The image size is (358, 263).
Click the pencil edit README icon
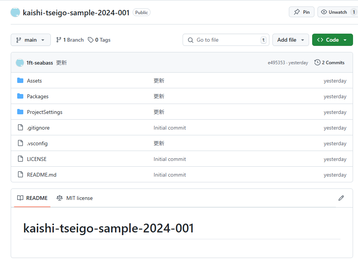[x=341, y=198]
